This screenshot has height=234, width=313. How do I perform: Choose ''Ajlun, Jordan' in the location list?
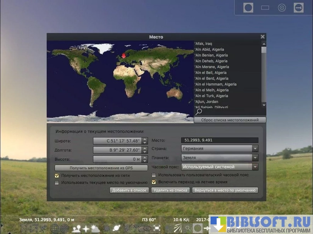click(x=207, y=102)
